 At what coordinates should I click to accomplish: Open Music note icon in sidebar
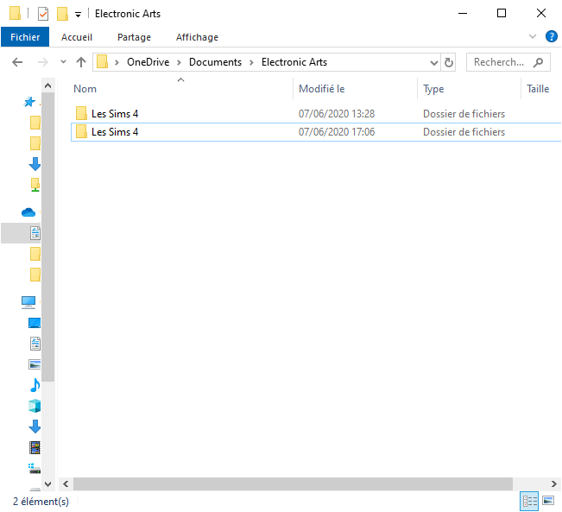[35, 385]
